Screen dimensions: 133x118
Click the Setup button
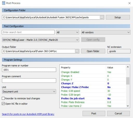(118, 17)
